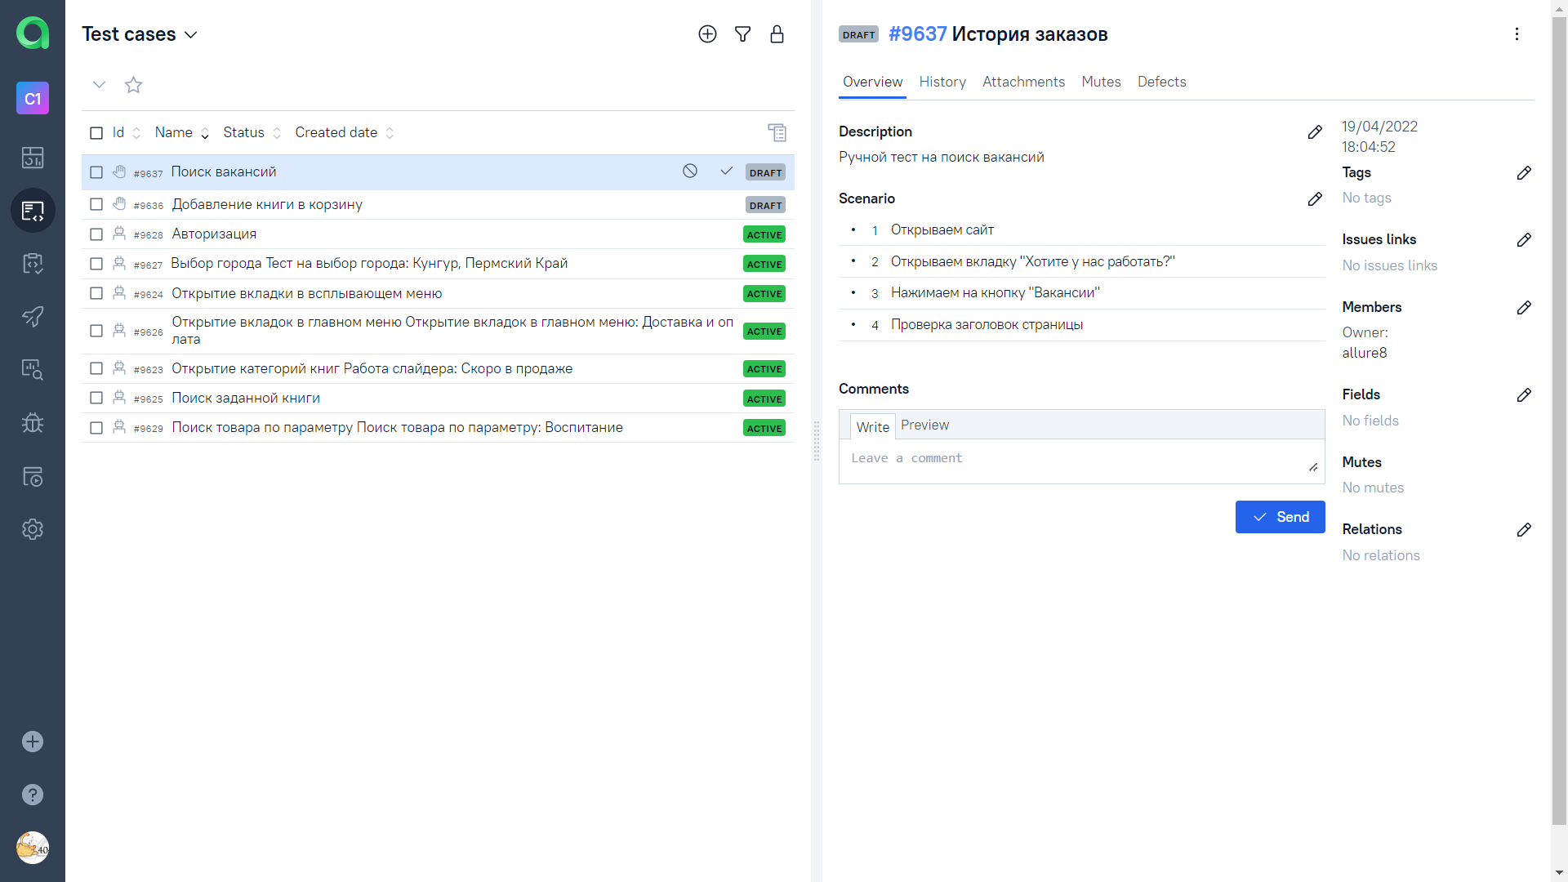Click the lock icon in header
The height and width of the screenshot is (882, 1568).
pos(777,34)
